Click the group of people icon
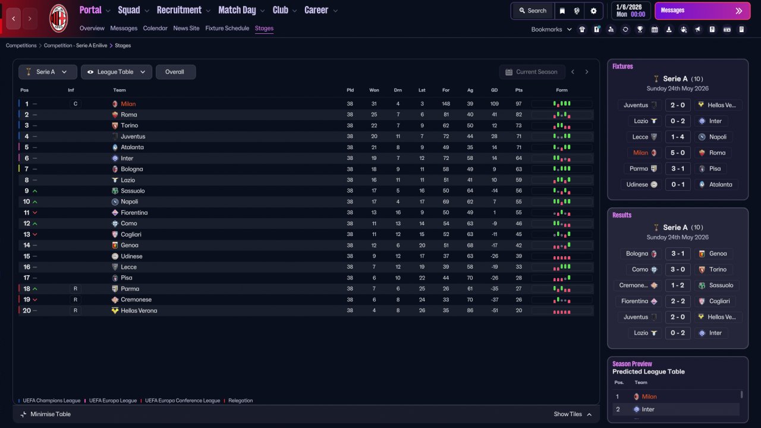Image resolution: width=761 pixels, height=428 pixels. coord(684,29)
